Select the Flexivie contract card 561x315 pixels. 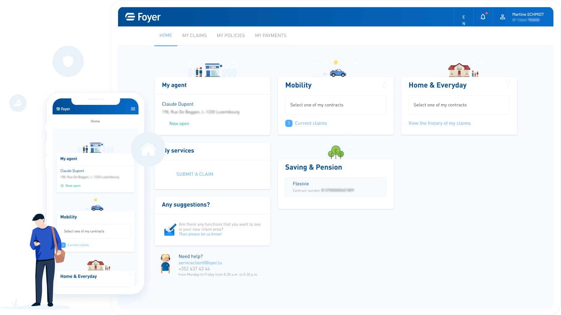[336, 187]
